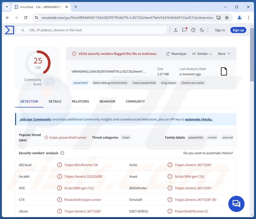This screenshot has height=219, width=256.
Task: Open the notifications chat icon in header
Action: pos(184,30)
